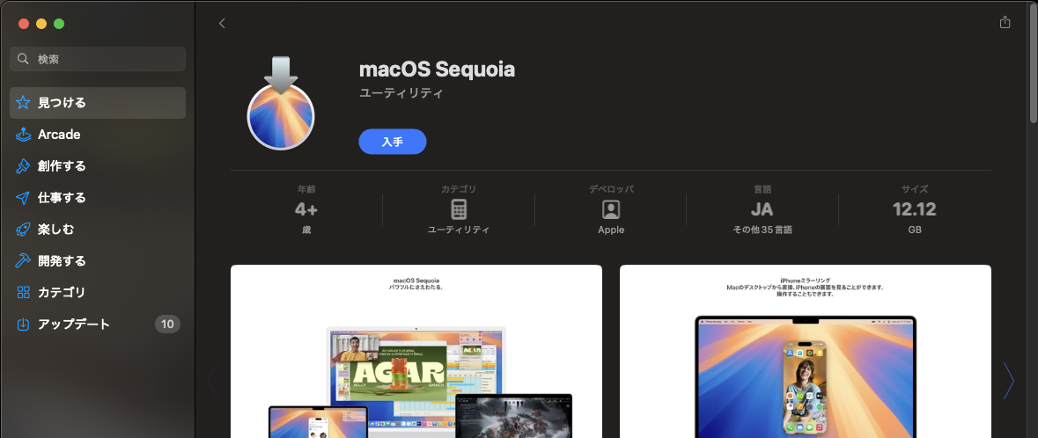Open the カテゴリ grid icon
Viewport: 1038px width, 438px height.
coord(23,293)
